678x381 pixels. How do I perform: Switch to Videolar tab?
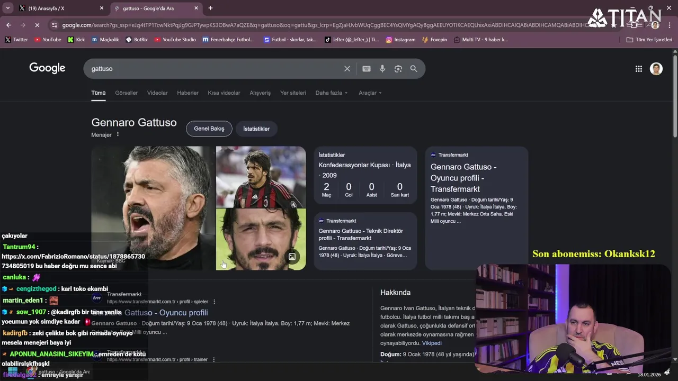[x=157, y=93]
